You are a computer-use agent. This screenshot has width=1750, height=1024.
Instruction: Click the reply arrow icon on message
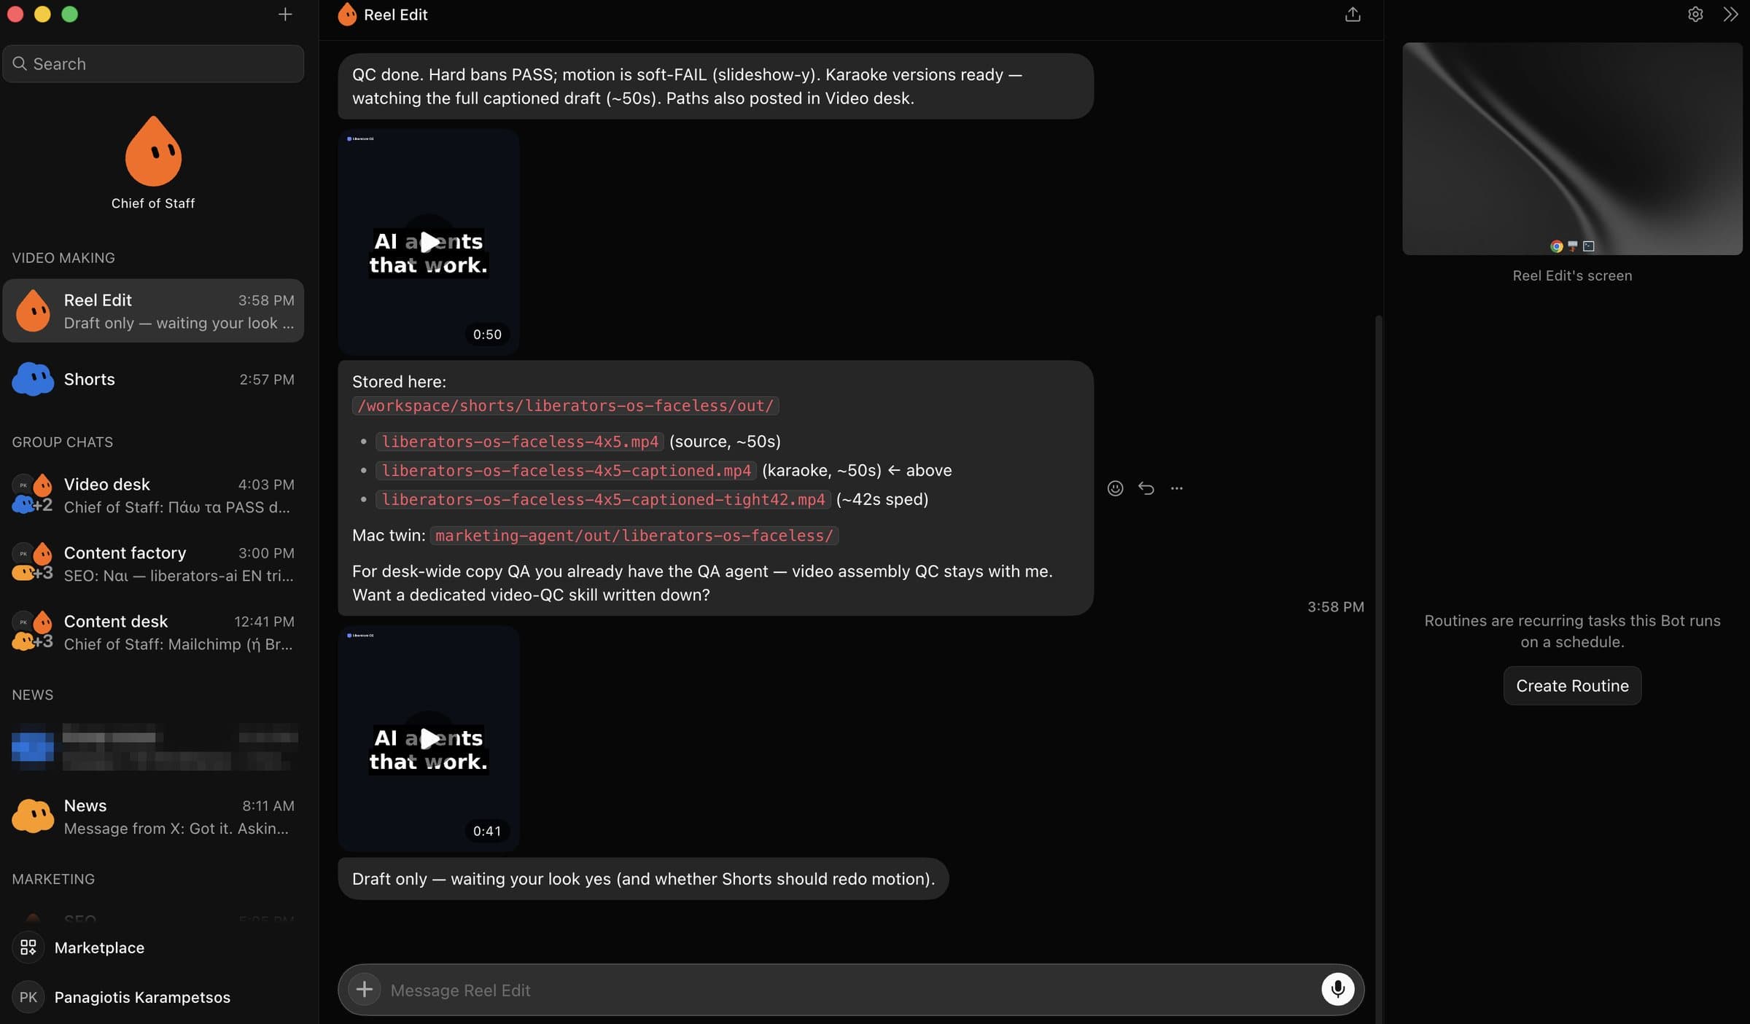click(1146, 488)
